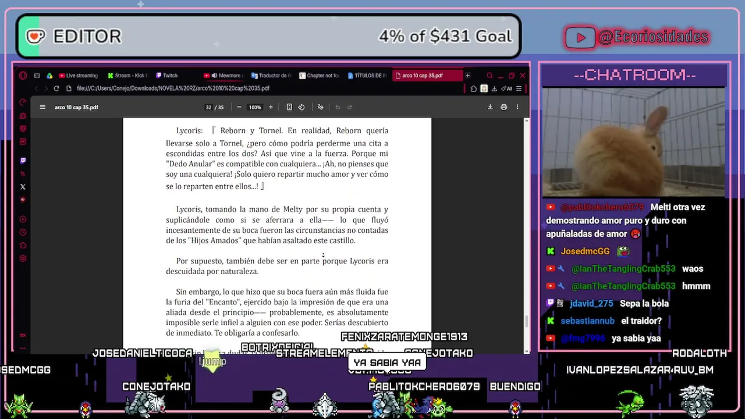
Task: Open the GX Control speedometer sidebar icon
Action: [23, 102]
